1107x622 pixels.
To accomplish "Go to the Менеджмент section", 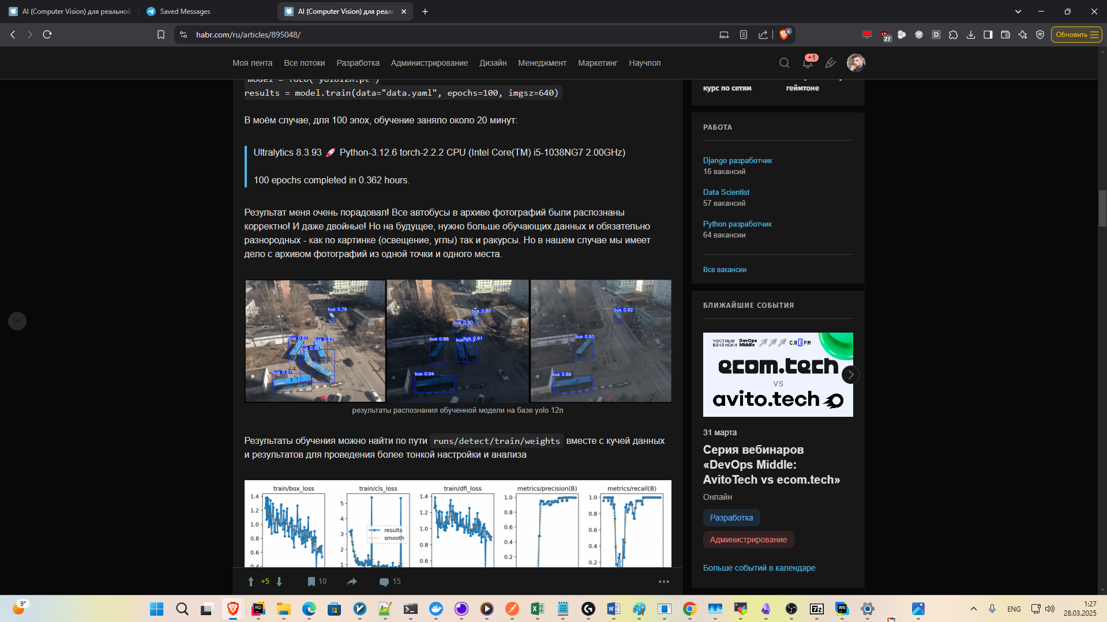I will click(542, 63).
